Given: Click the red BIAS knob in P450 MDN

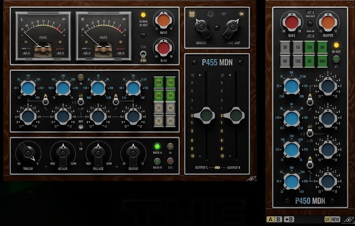Looking at the screenshot, I should click(x=292, y=22).
